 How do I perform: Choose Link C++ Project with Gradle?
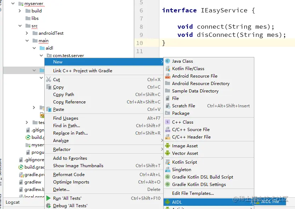[x=104, y=71]
